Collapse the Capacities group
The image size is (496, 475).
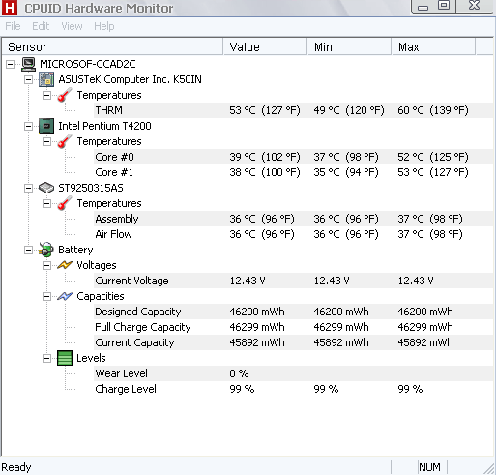click(47, 296)
